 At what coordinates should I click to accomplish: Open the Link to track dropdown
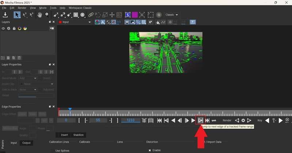click(x=28, y=90)
